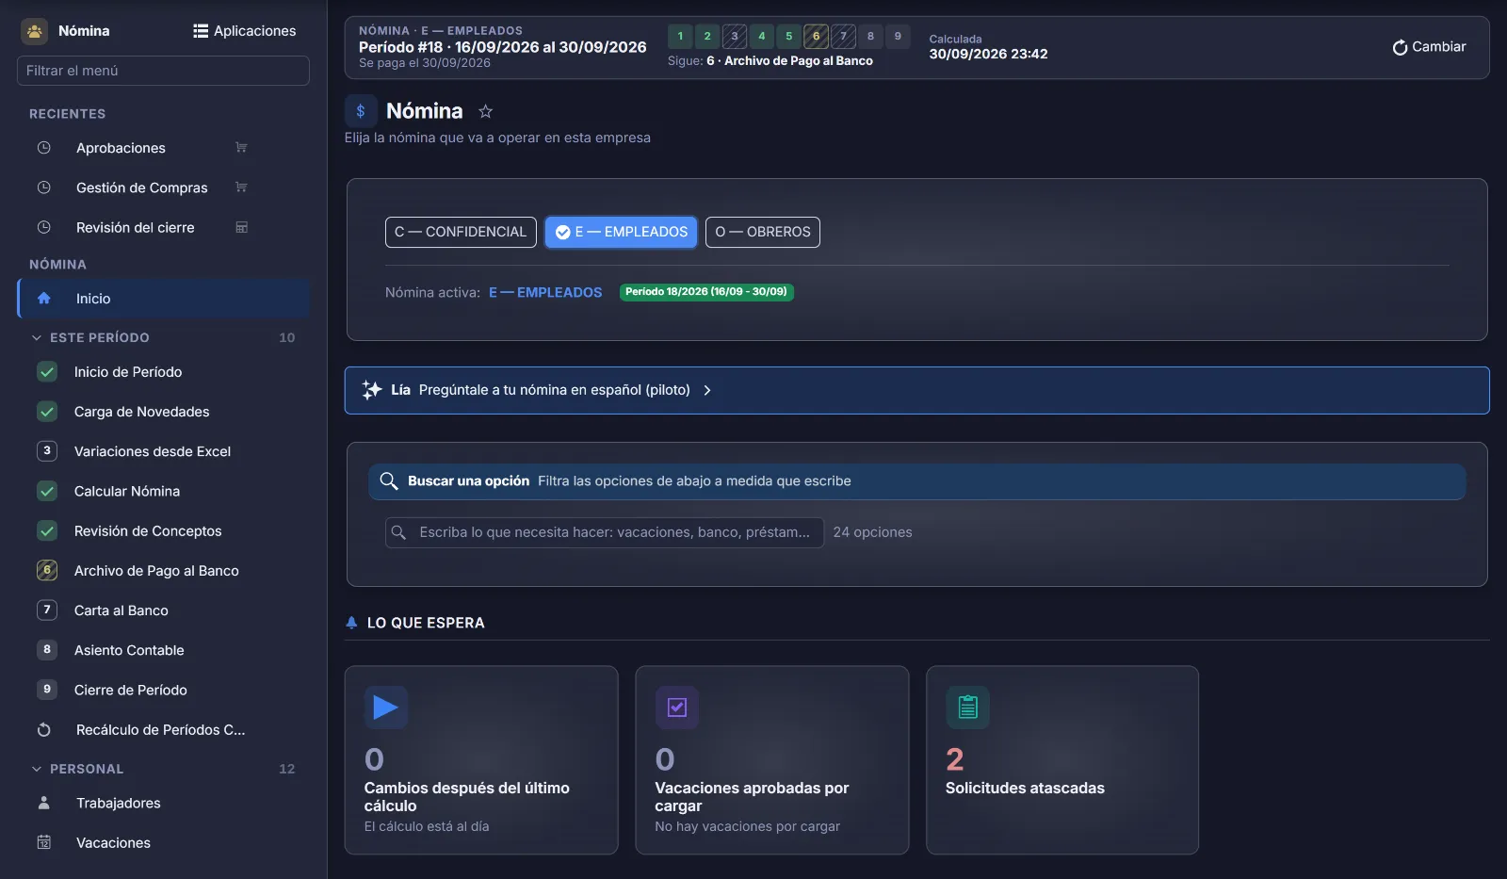1507x879 pixels.
Task: Click the Buscar una opción magnifier icon
Action: (389, 481)
